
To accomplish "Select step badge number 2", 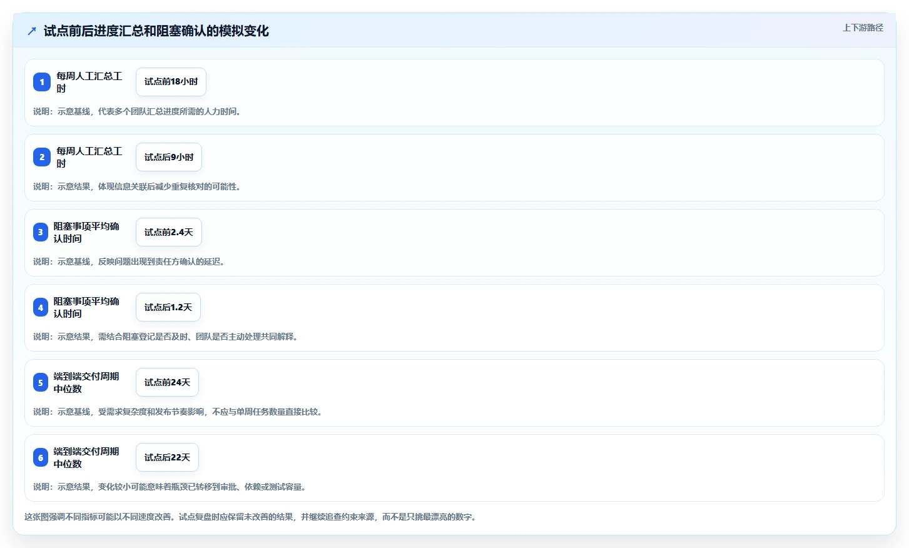I will 42,157.
